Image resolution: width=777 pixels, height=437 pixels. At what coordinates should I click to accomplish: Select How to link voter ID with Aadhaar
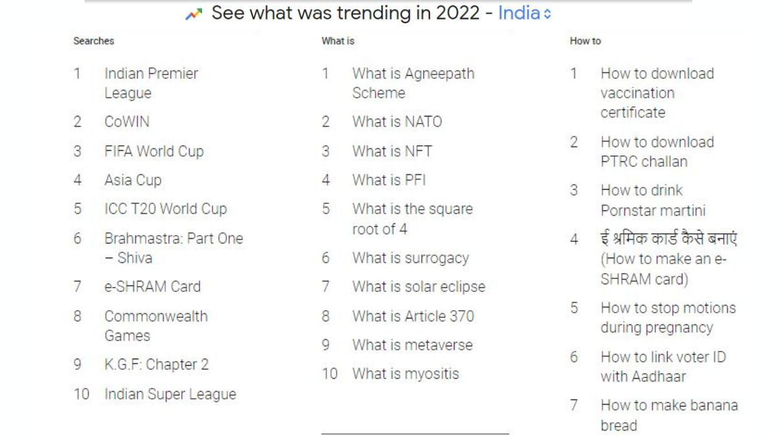coord(663,366)
